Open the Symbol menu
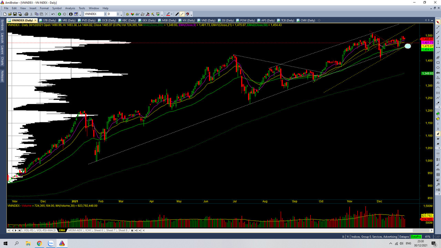 57,8
